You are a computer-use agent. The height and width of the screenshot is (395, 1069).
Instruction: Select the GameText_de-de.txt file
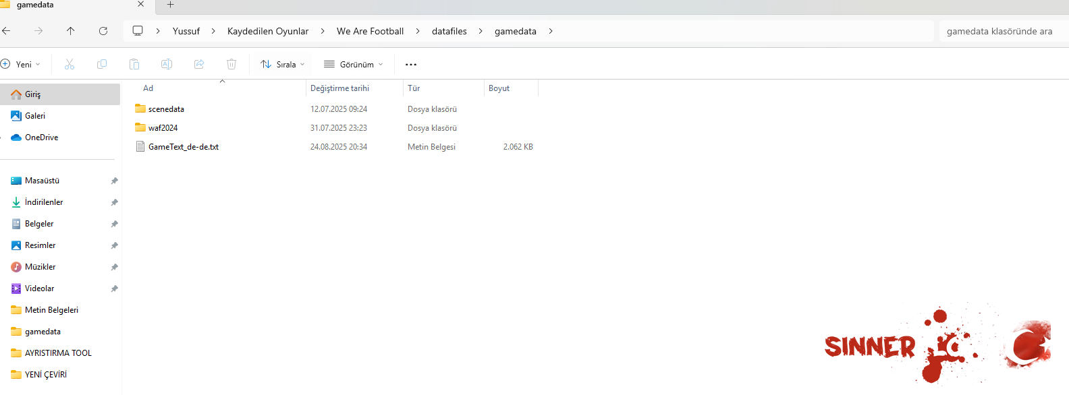point(184,146)
